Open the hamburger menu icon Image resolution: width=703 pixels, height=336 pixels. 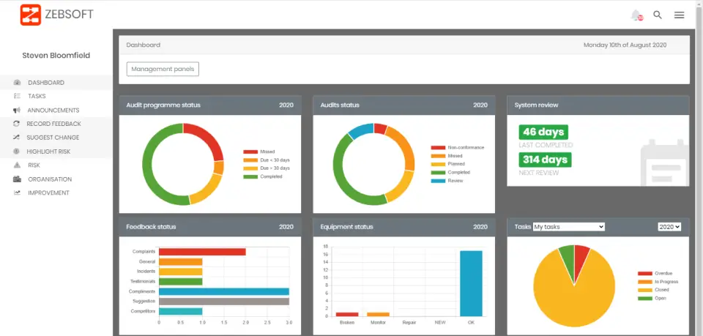coord(679,15)
